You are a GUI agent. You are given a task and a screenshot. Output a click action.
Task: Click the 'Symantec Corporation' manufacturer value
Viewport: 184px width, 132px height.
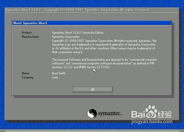coord(66,37)
